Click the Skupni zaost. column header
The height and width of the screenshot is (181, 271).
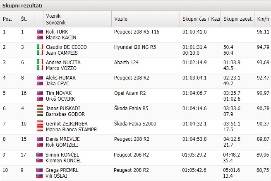pos(237,19)
